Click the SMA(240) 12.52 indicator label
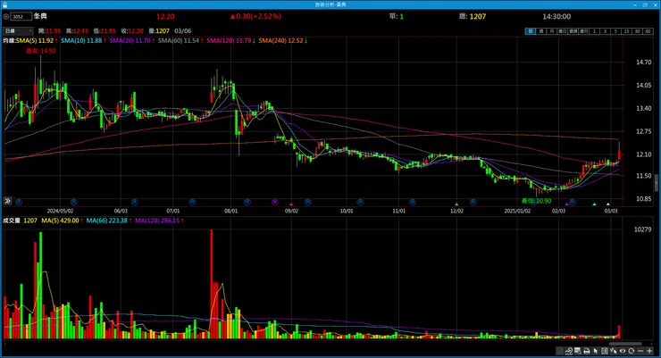 (x=280, y=40)
